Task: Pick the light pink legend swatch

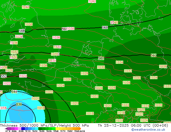Action: pos(19,128)
